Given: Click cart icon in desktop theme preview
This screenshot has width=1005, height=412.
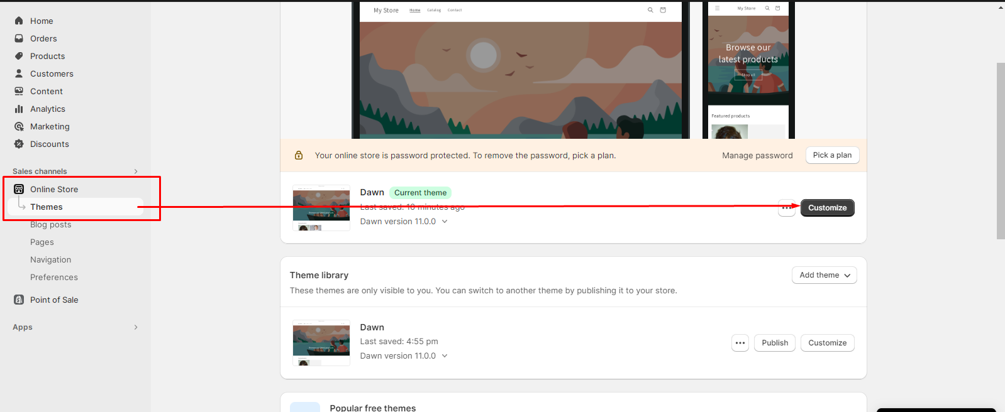Looking at the screenshot, I should [663, 10].
